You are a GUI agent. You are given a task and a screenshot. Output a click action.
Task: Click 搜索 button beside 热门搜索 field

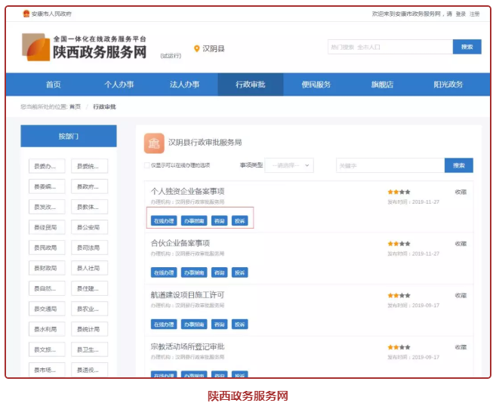(467, 47)
